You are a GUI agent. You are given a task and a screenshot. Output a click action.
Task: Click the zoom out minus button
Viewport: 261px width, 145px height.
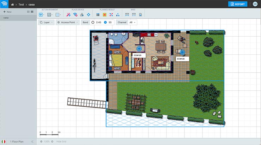pos(41,141)
